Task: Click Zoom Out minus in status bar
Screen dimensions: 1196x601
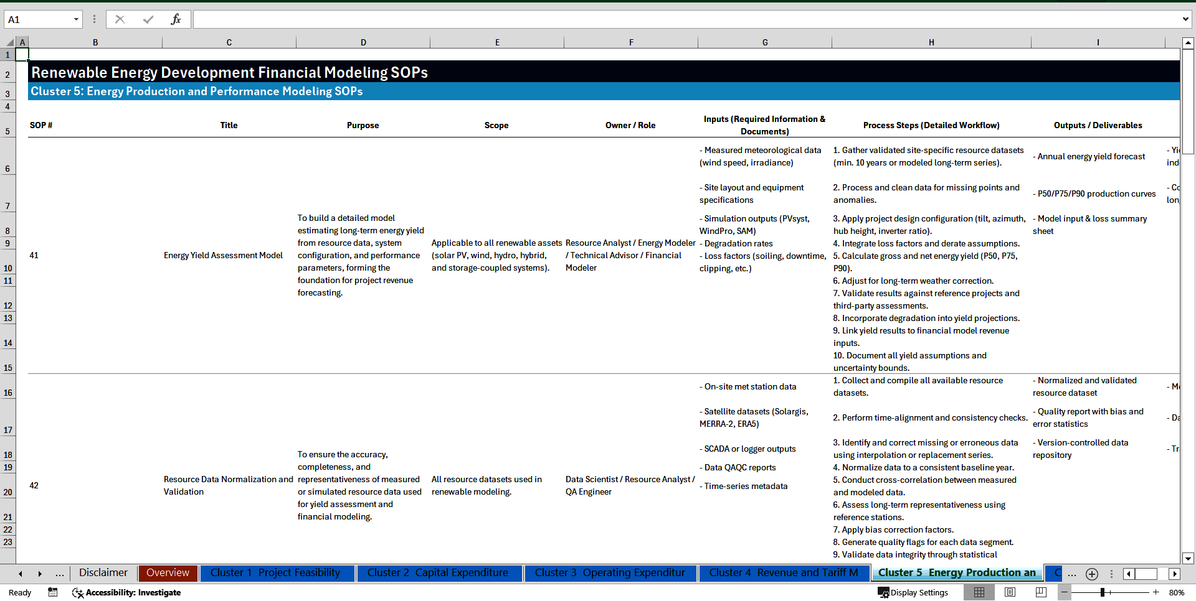Action: point(1065,592)
